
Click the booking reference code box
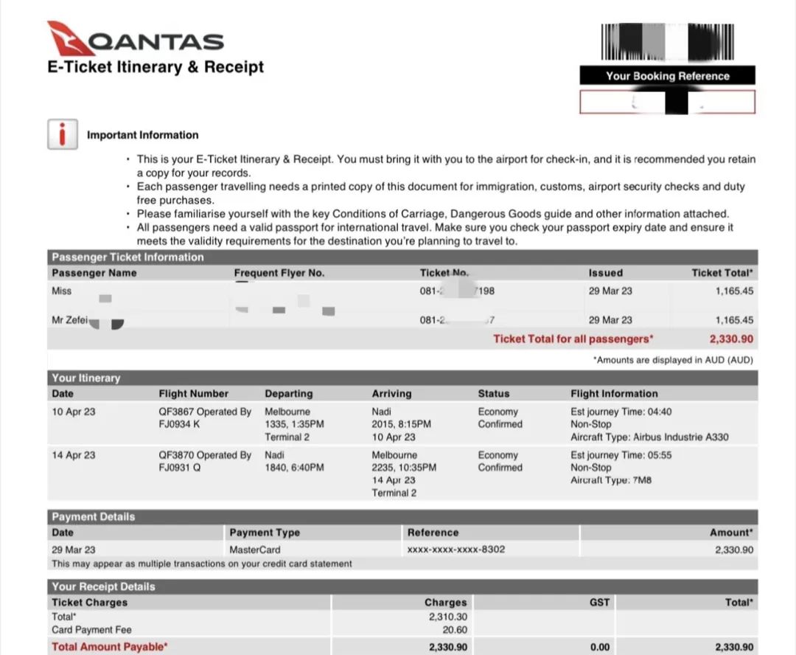click(667, 102)
